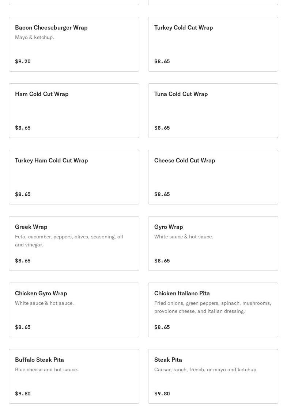Select the Turkey Cold Cut Wrap card

click(x=213, y=44)
